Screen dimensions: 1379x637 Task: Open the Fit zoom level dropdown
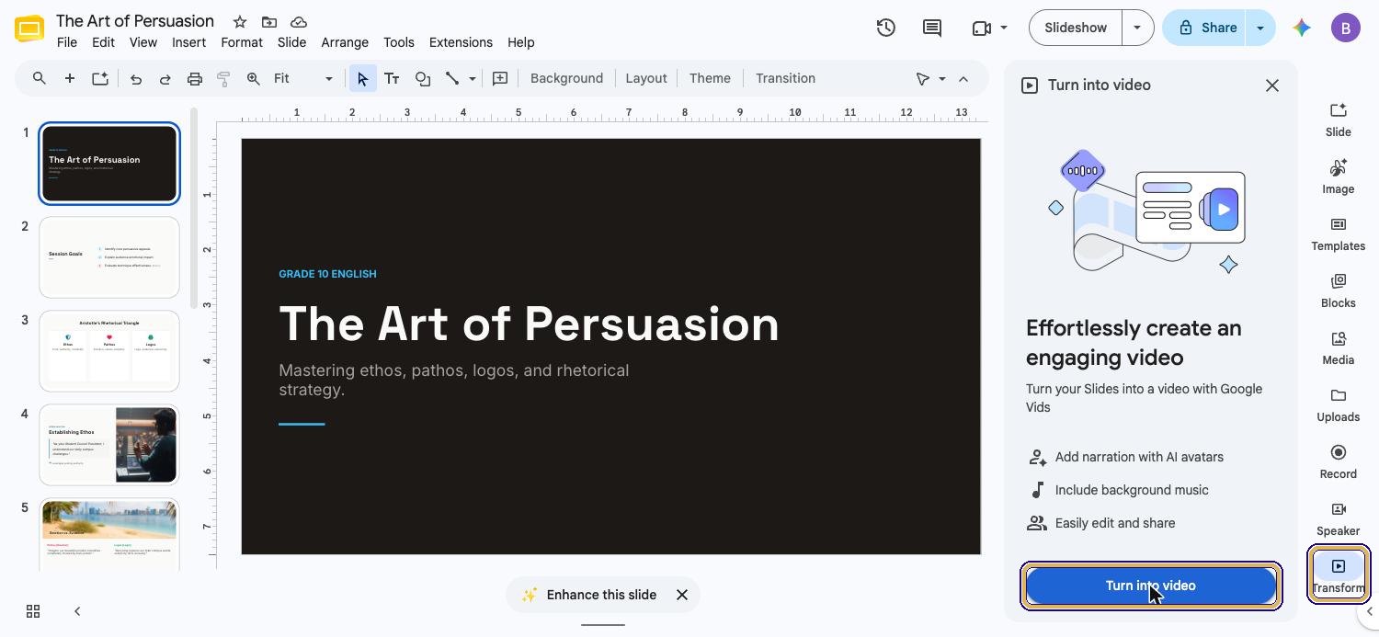pos(303,78)
